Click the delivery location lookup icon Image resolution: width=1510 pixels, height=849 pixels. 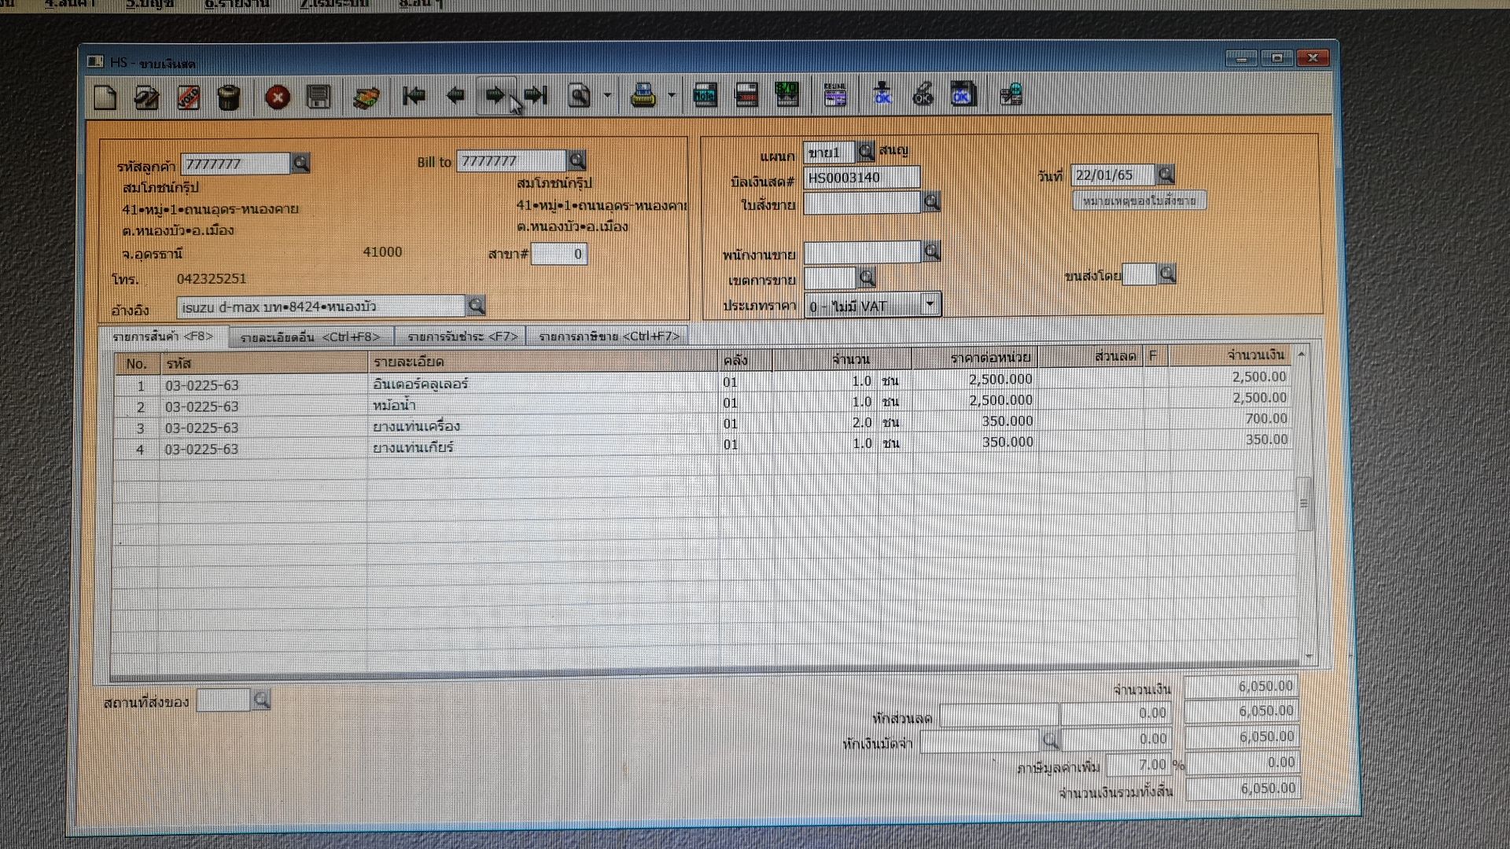262,699
